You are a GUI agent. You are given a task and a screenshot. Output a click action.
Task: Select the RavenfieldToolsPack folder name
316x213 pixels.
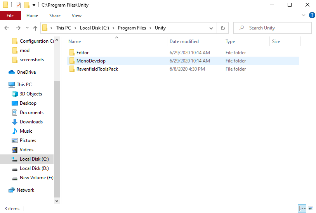[x=97, y=69]
